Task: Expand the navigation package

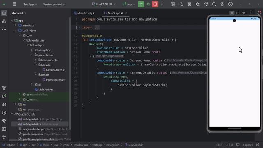Action: tap(32, 50)
